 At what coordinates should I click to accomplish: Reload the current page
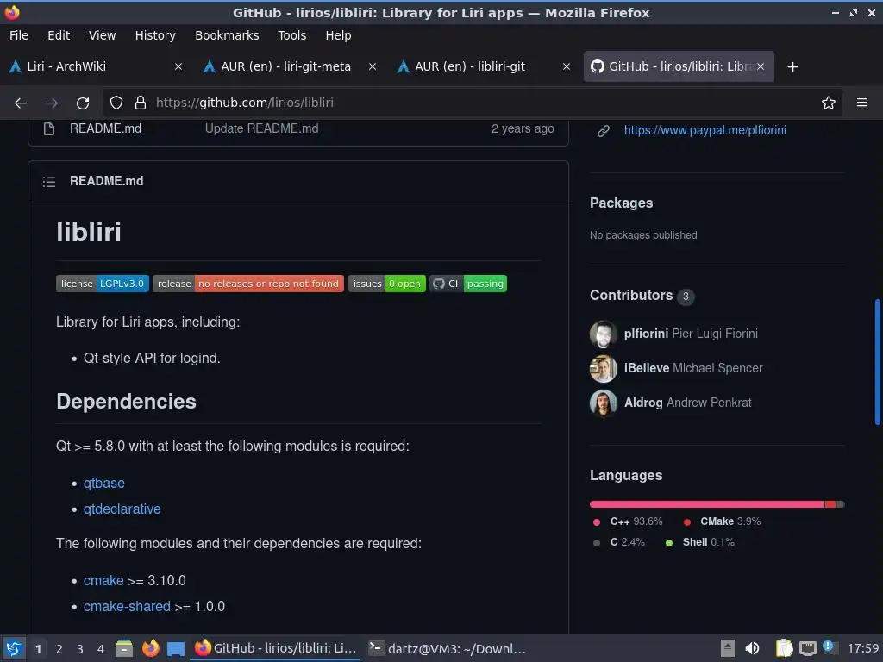point(83,103)
